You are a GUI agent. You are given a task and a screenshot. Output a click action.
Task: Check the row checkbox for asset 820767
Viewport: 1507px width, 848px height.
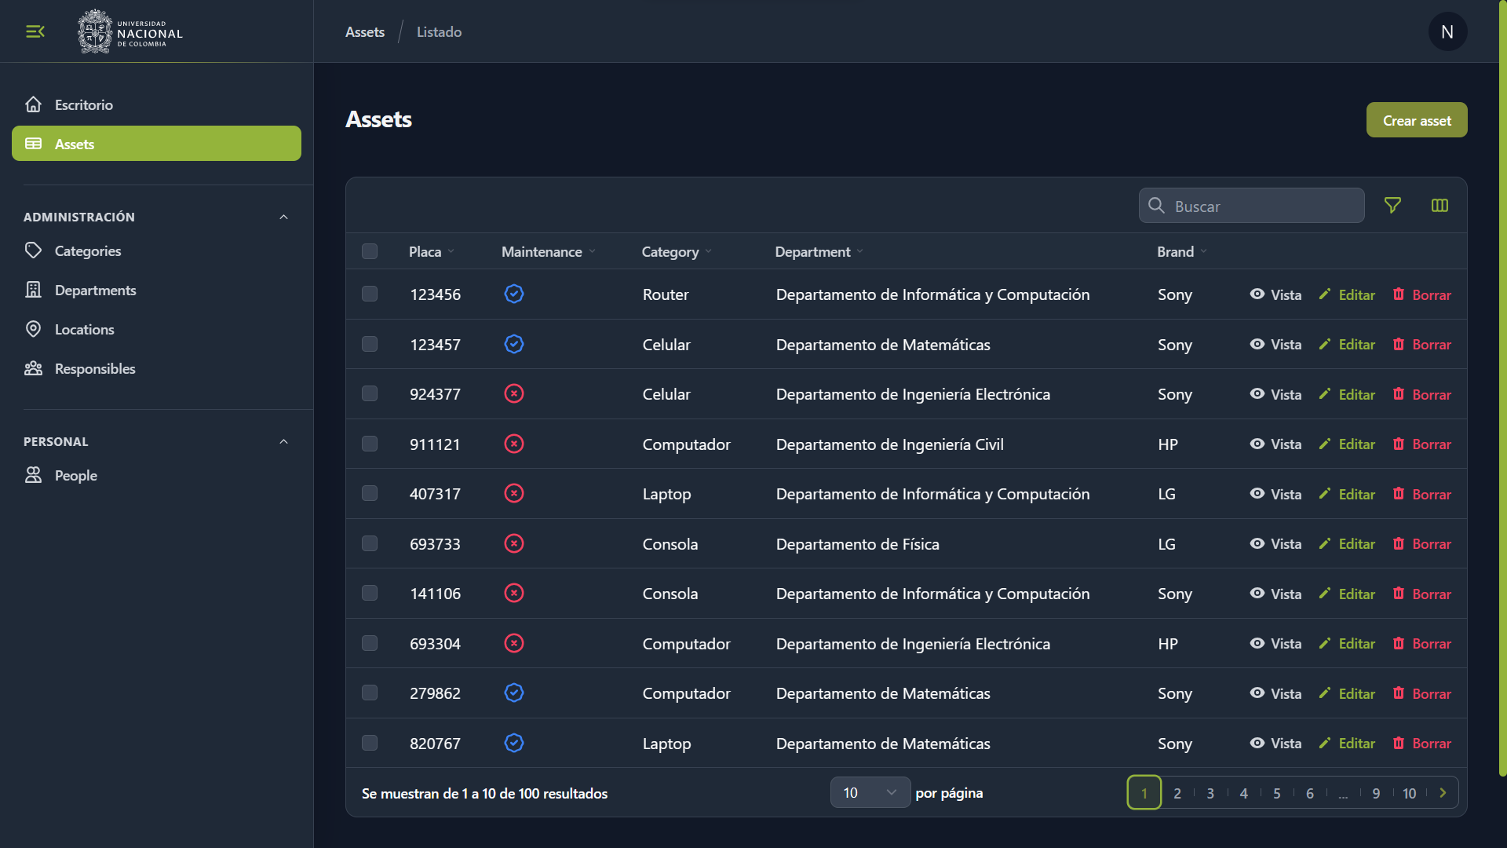click(370, 743)
